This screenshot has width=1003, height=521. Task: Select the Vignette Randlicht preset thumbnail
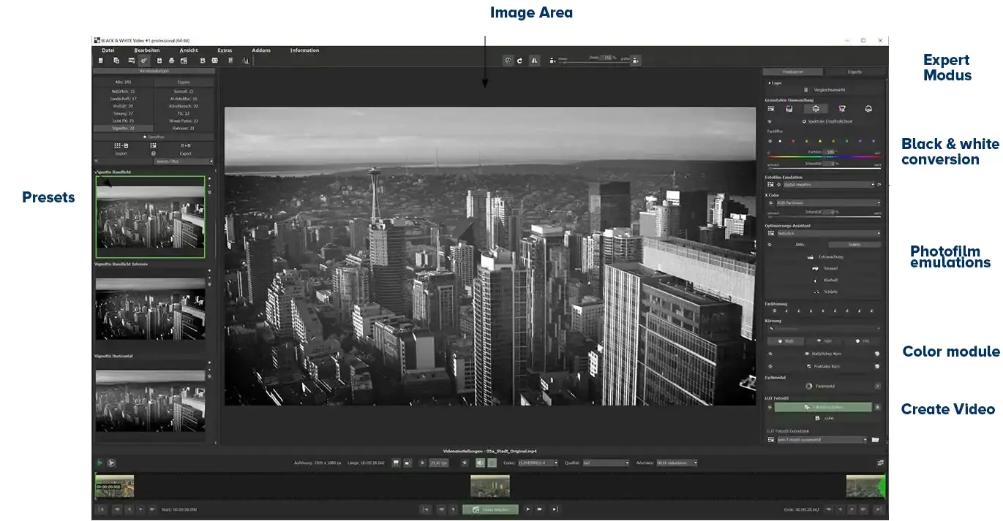click(150, 216)
